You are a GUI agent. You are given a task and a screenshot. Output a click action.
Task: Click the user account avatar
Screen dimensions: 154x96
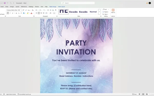[x=150, y=3]
